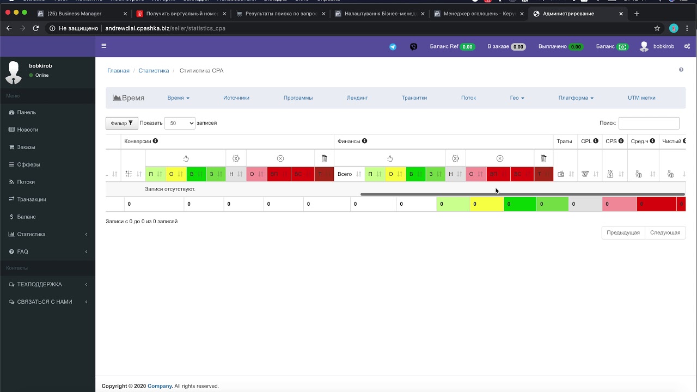Click info icon next to Сред.ч
Screen dimensions: 697x392
[652, 141]
